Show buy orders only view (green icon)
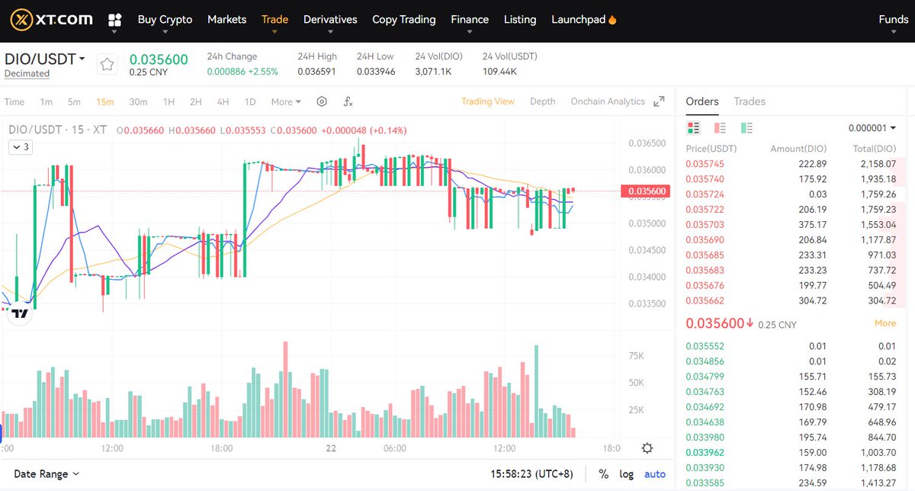 (746, 128)
